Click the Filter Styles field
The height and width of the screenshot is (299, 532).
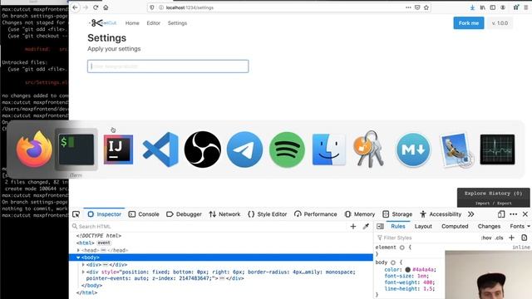(427, 238)
